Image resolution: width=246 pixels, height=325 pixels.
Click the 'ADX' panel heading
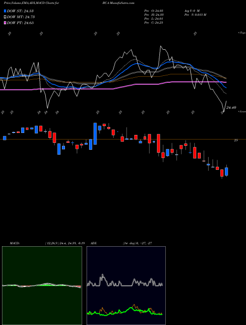93,243
